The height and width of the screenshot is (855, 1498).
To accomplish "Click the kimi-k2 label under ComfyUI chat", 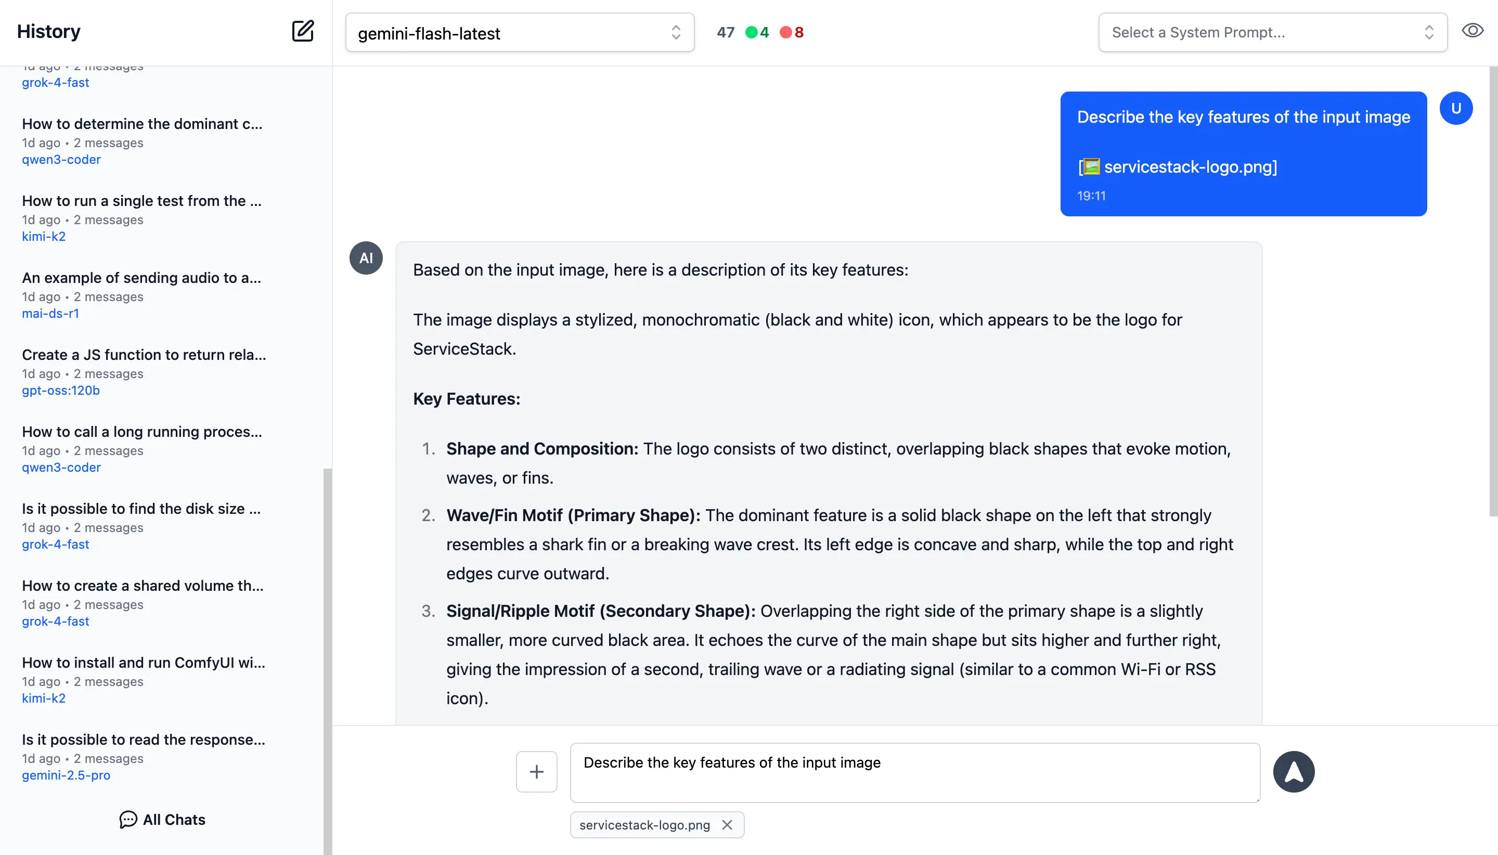I will click(x=44, y=698).
